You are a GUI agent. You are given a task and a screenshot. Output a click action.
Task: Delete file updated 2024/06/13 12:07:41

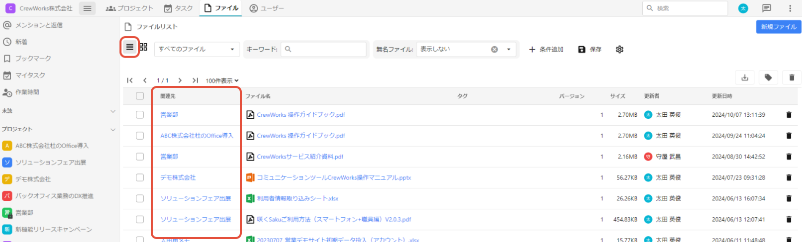click(x=789, y=219)
